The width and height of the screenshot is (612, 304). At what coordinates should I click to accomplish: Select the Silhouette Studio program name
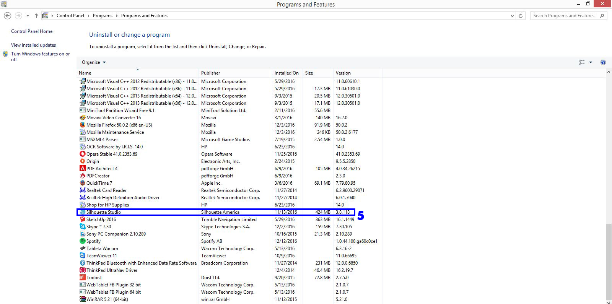[x=103, y=212]
